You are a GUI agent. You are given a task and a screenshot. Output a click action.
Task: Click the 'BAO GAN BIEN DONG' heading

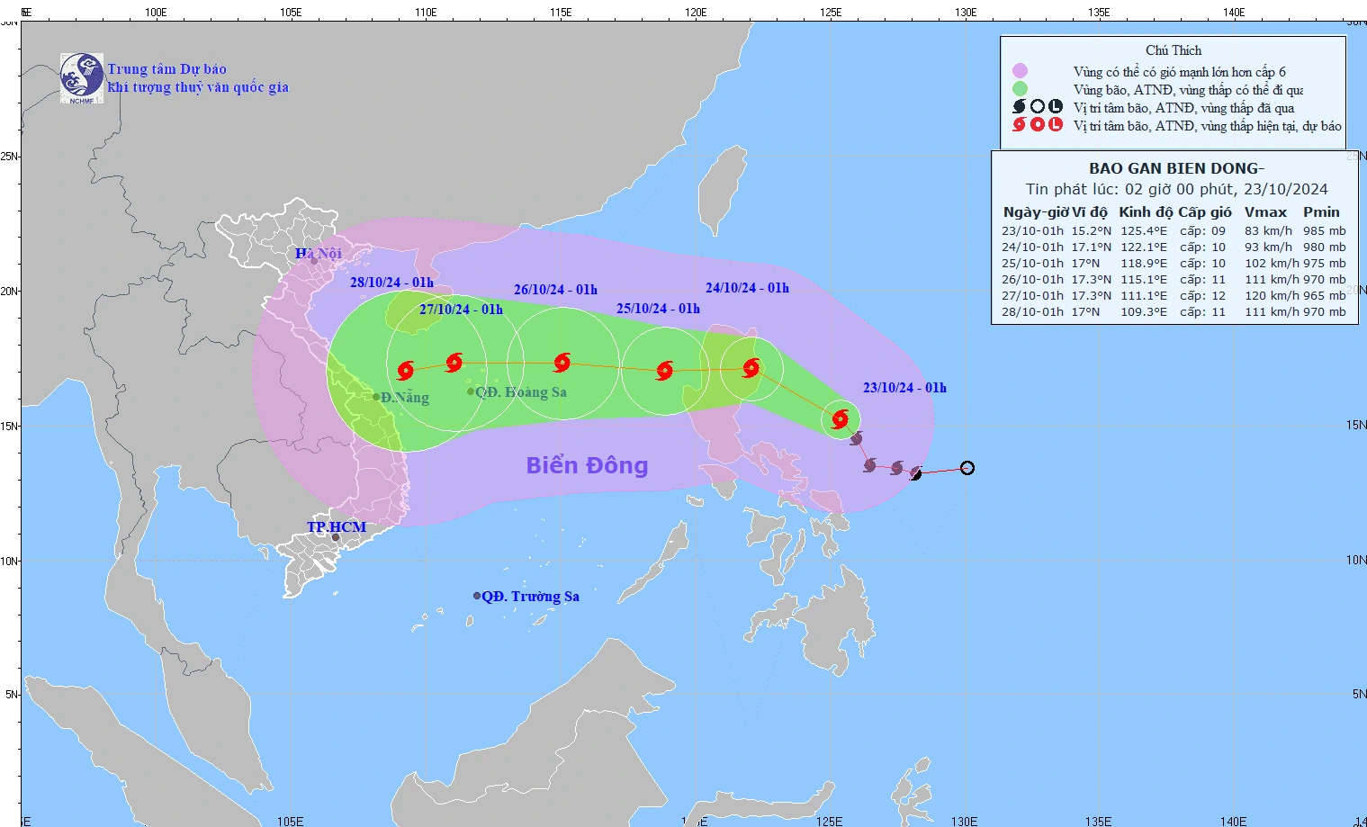pyautogui.click(x=1176, y=168)
